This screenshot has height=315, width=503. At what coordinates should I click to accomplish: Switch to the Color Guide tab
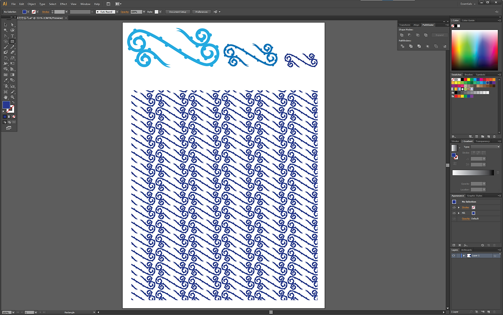[x=468, y=20]
